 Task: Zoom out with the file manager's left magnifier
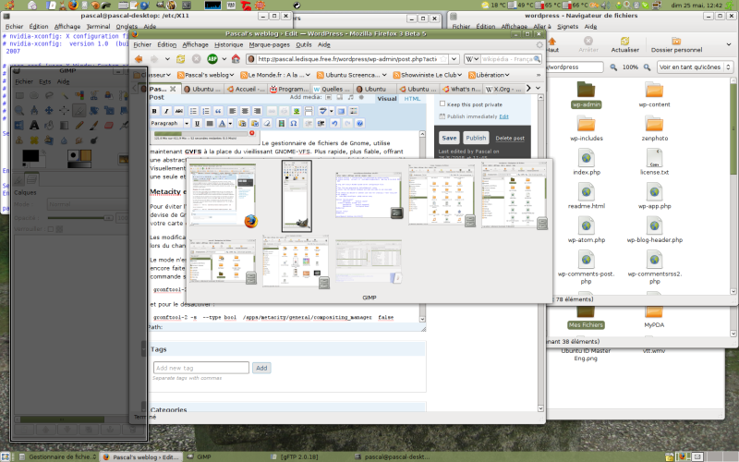613,67
